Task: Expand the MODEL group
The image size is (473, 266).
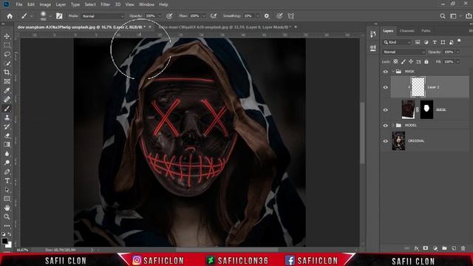Action: [x=393, y=126]
